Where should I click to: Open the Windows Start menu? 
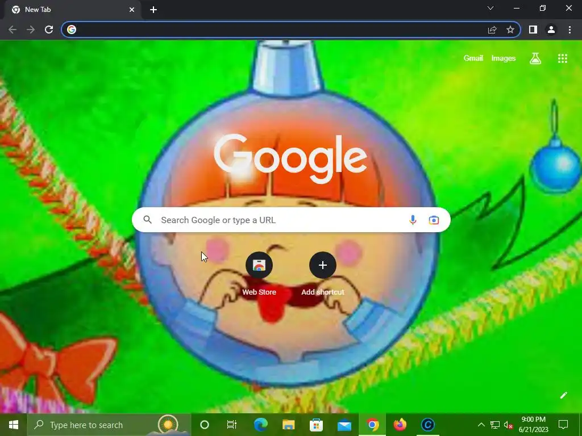click(14, 425)
